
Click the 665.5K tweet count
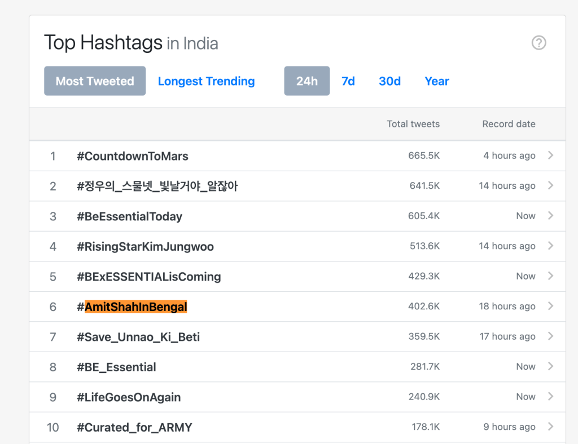point(424,156)
